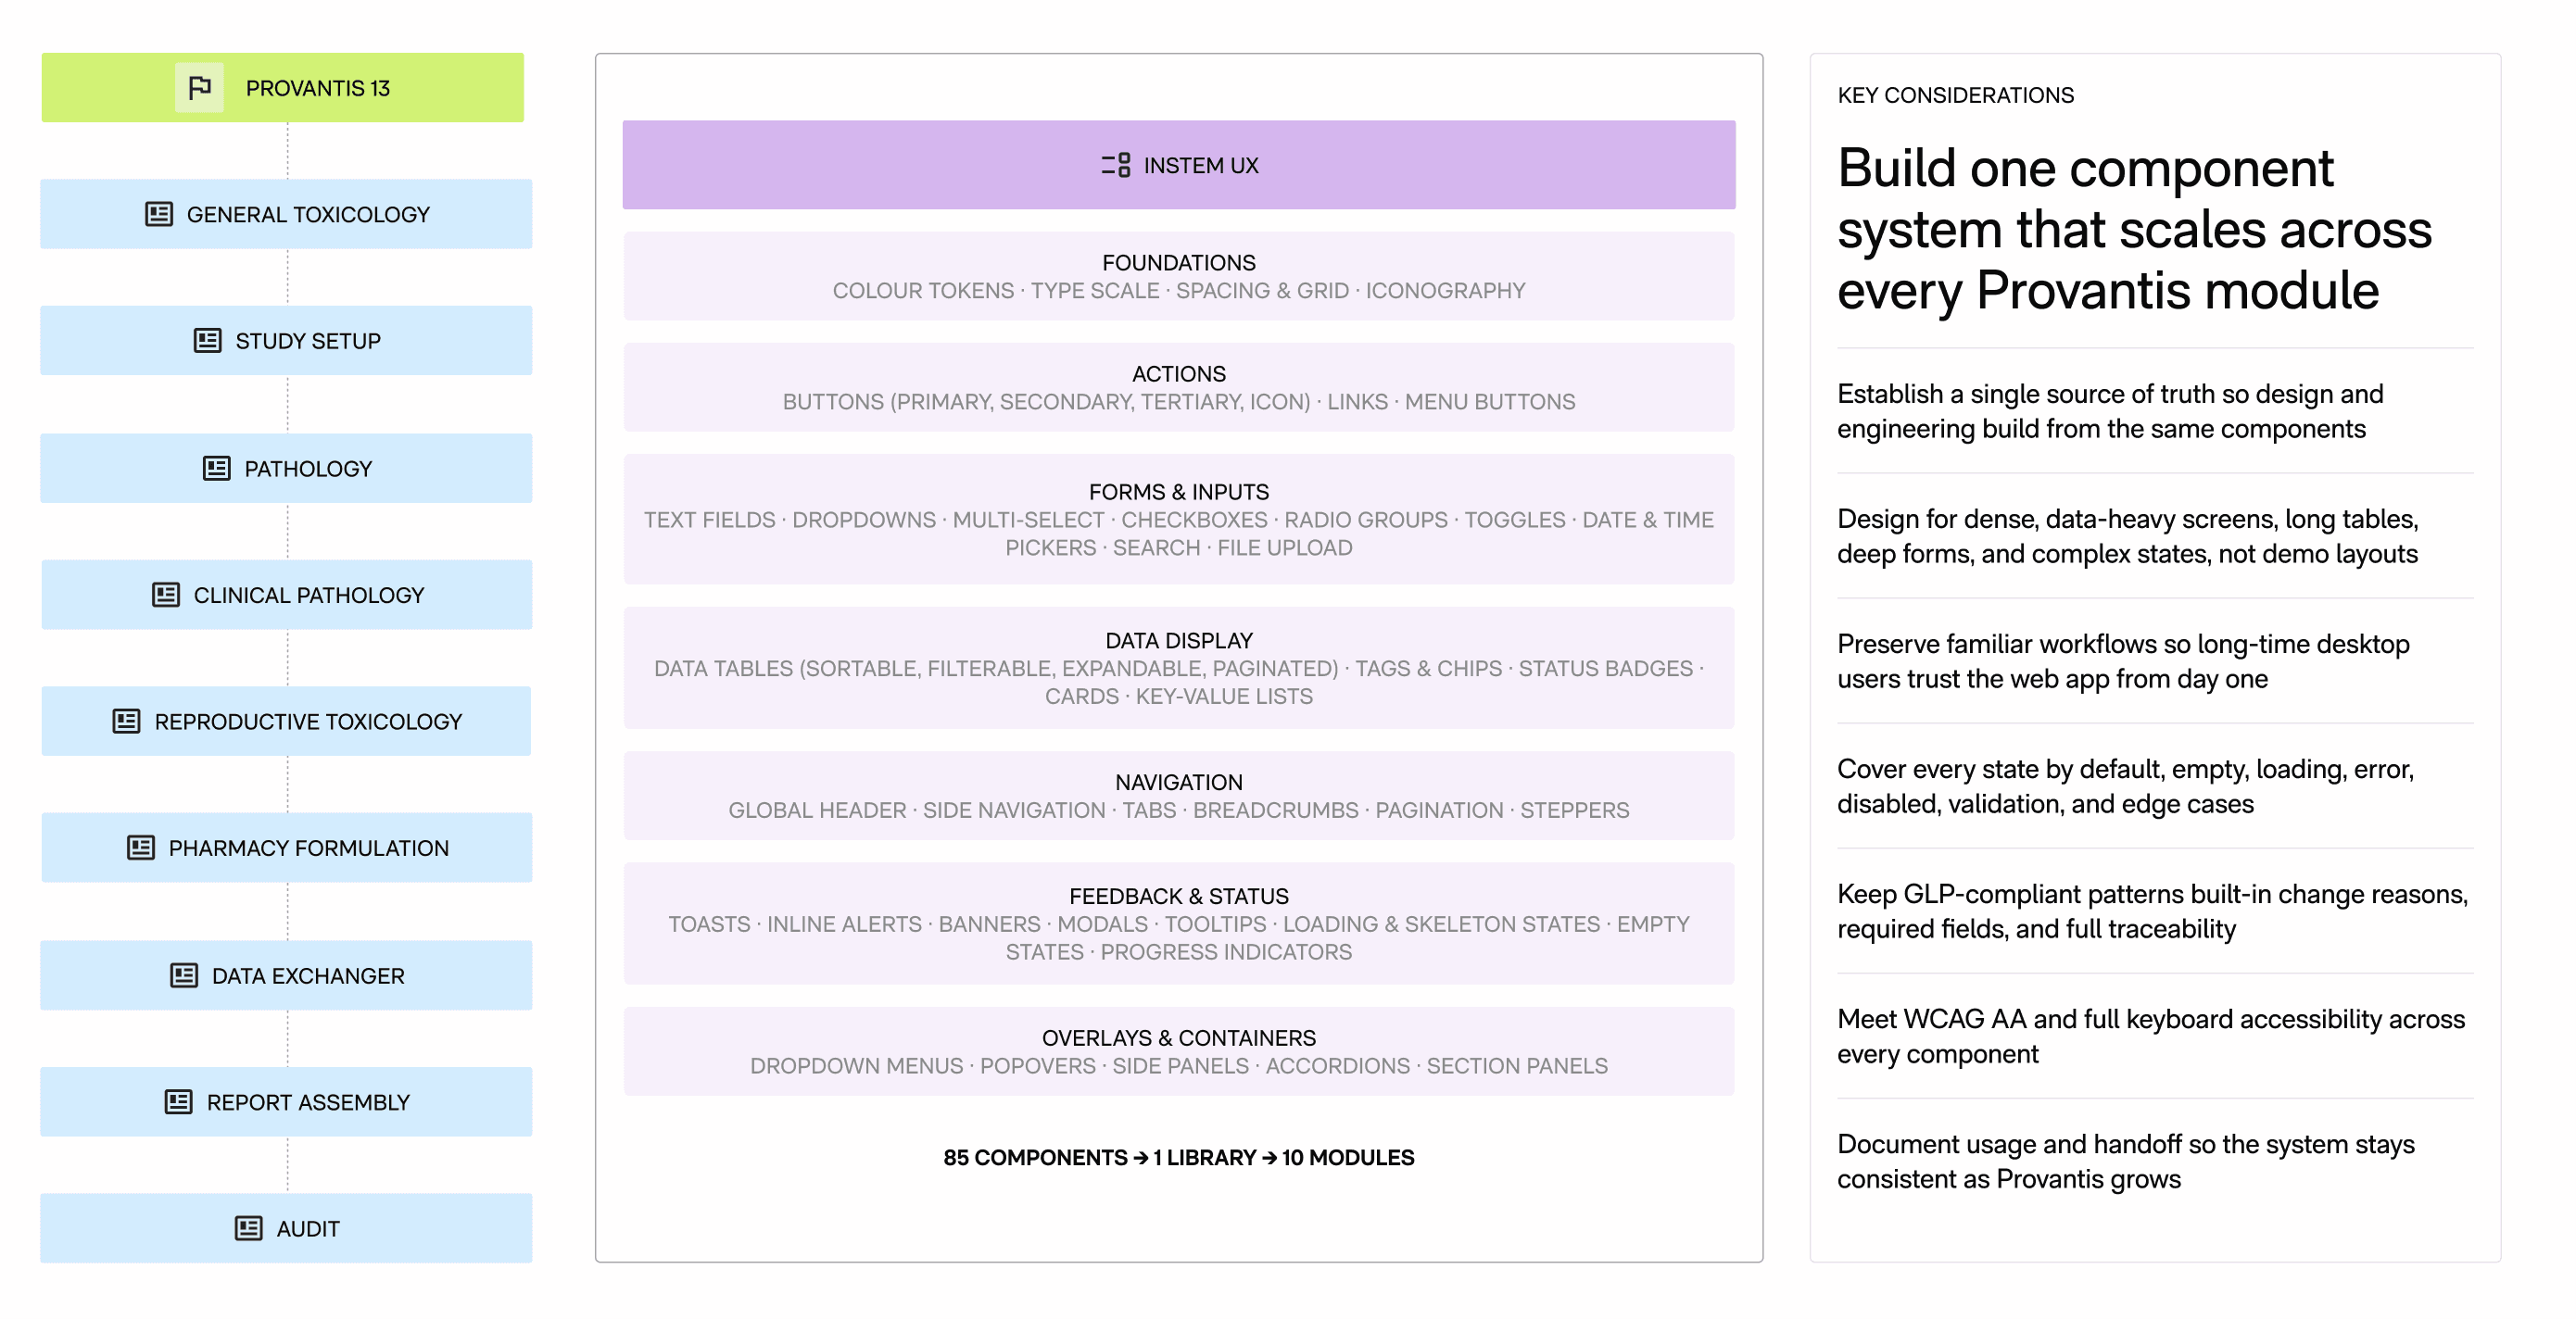The width and height of the screenshot is (2576, 1319).
Task: Click the Clinical Pathology module icon
Action: [x=166, y=595]
